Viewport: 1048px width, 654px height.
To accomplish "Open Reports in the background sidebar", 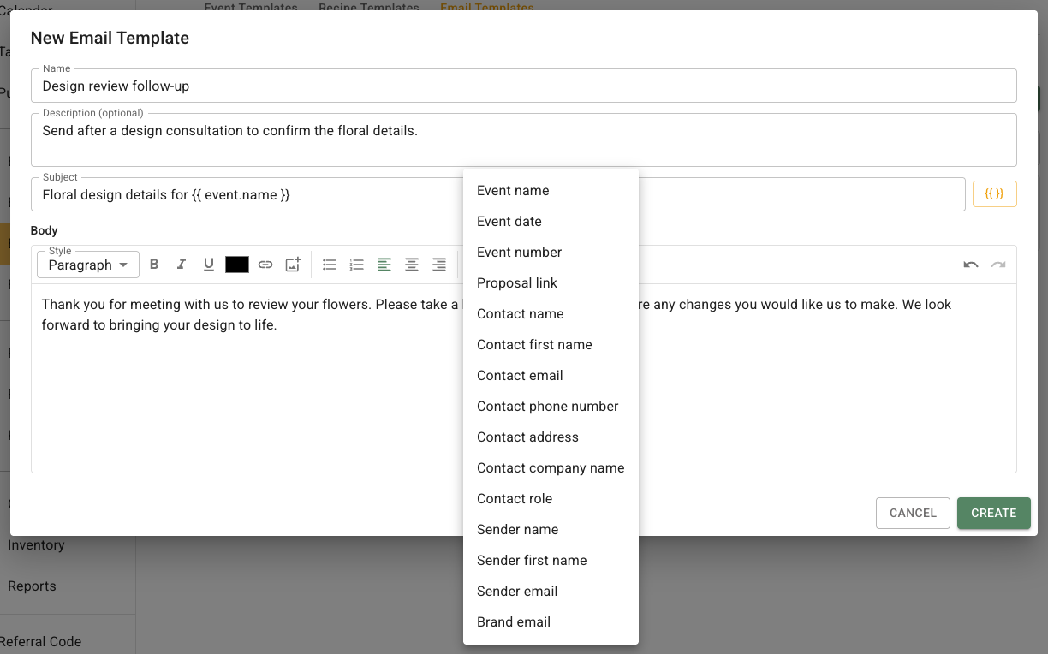I will [x=32, y=586].
